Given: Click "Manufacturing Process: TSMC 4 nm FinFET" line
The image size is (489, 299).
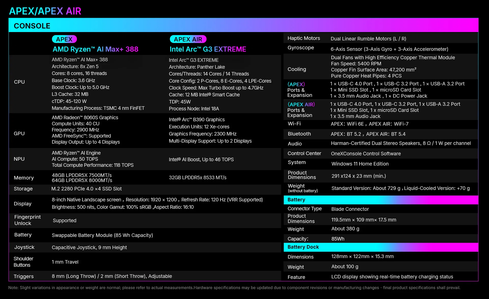Looking at the screenshot, I should click(x=98, y=108).
